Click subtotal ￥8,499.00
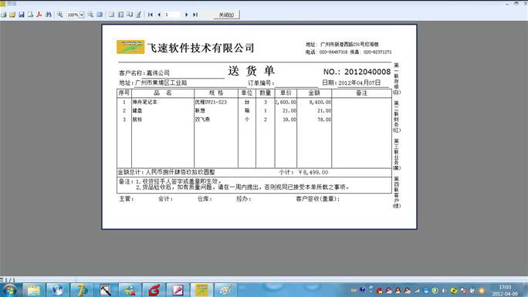 [313, 172]
